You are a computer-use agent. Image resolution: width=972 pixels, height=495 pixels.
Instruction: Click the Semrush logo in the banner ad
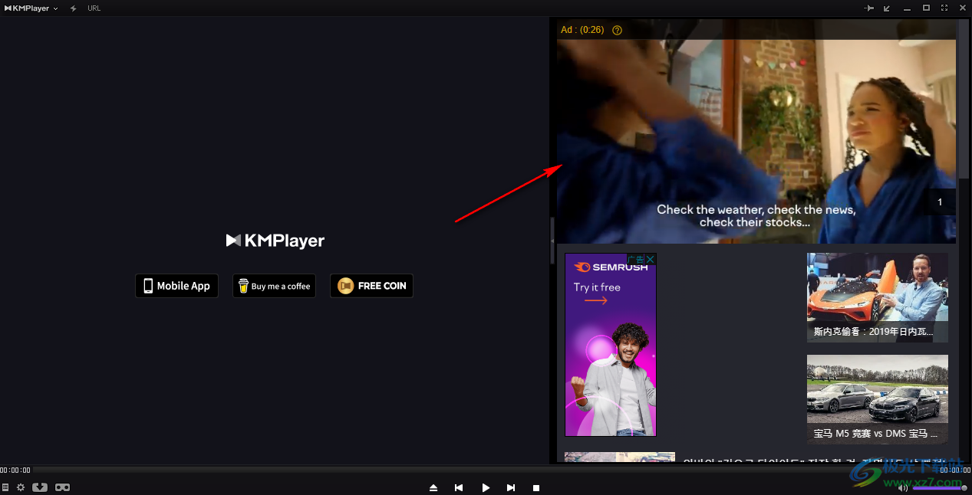point(611,267)
